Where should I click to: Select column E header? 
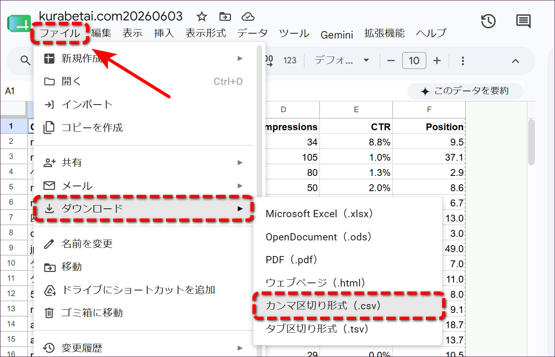point(356,110)
